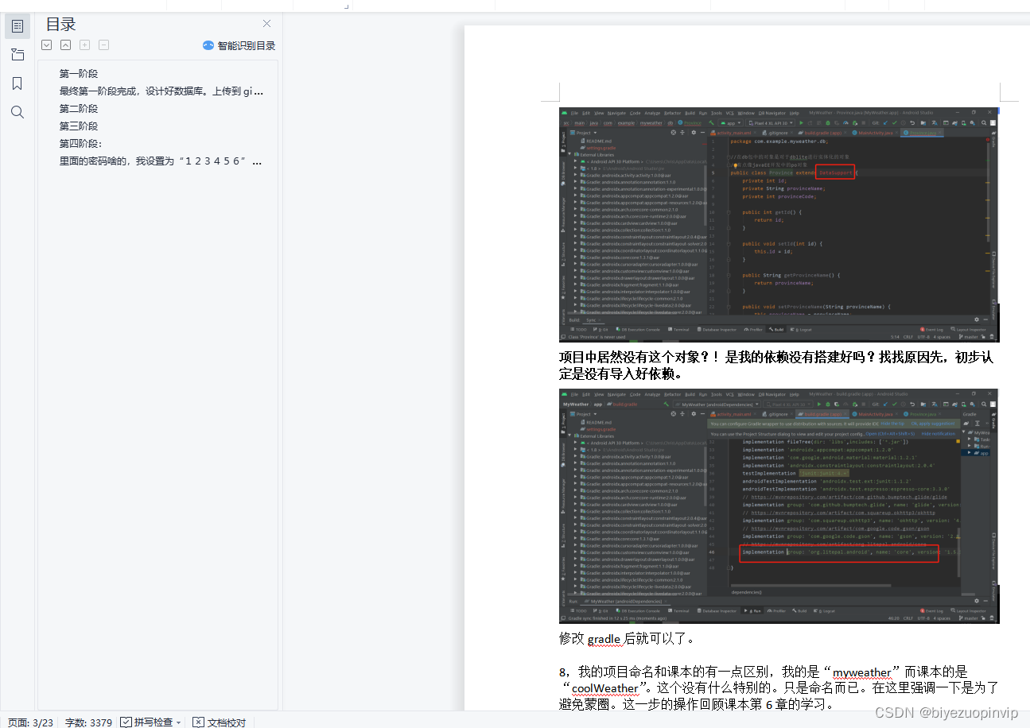Expand all headings with the down chevron
Image resolution: width=1030 pixels, height=728 pixels.
pos(46,45)
